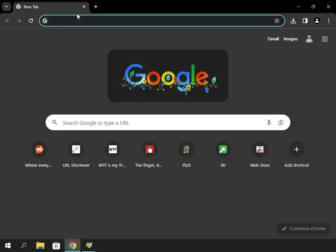Bookmark this tab with the star icon
The image size is (336, 252).
click(277, 21)
